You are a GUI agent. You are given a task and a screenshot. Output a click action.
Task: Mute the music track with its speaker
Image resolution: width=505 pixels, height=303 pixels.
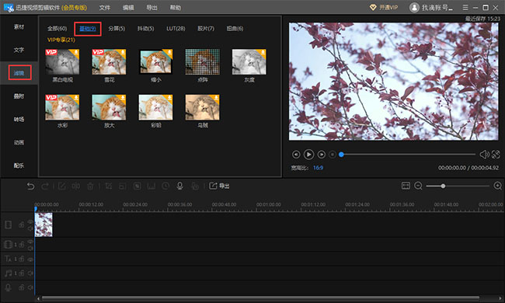pos(30,273)
